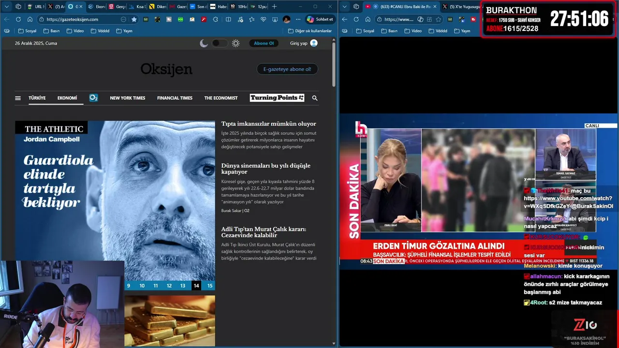Click the Guardiola featured article image
This screenshot has height=348, width=619.
coord(115,201)
